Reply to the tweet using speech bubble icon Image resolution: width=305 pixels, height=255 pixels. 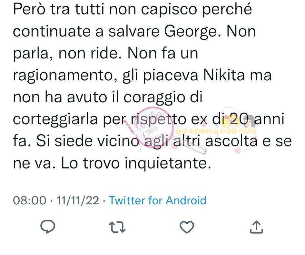pyautogui.click(x=48, y=227)
